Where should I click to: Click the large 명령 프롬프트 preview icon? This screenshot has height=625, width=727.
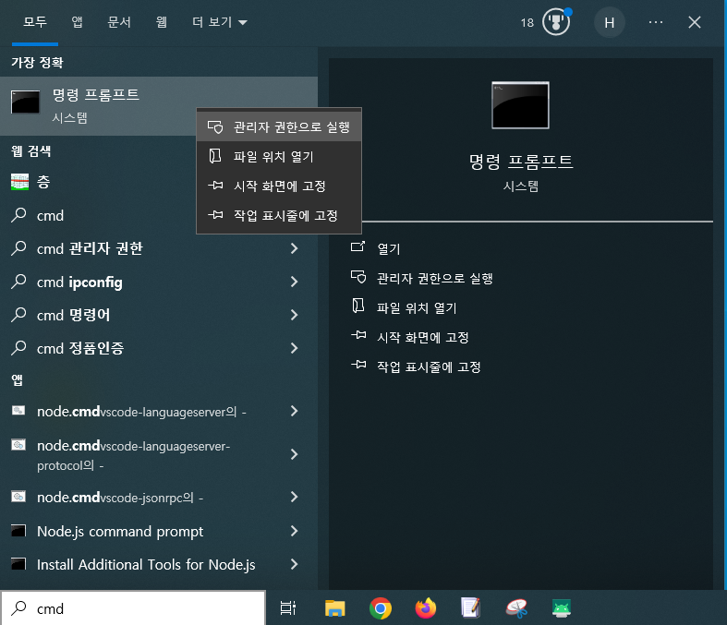tap(520, 105)
